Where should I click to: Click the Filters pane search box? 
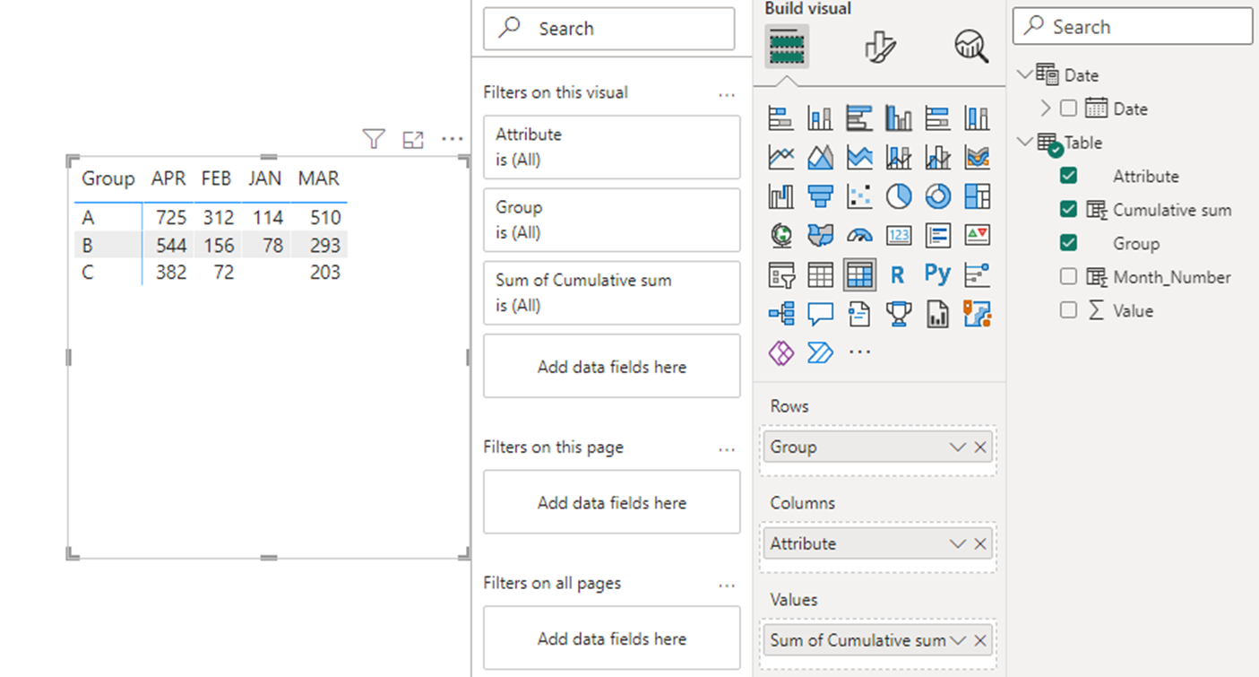[x=609, y=29]
